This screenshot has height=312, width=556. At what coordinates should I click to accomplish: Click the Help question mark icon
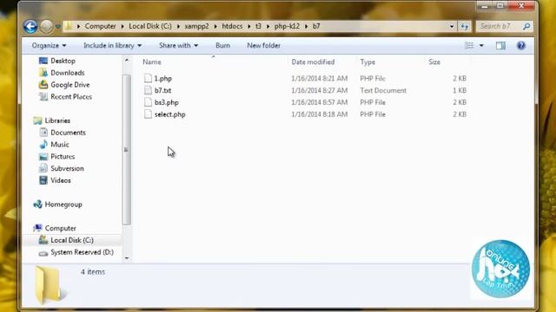pyautogui.click(x=521, y=45)
